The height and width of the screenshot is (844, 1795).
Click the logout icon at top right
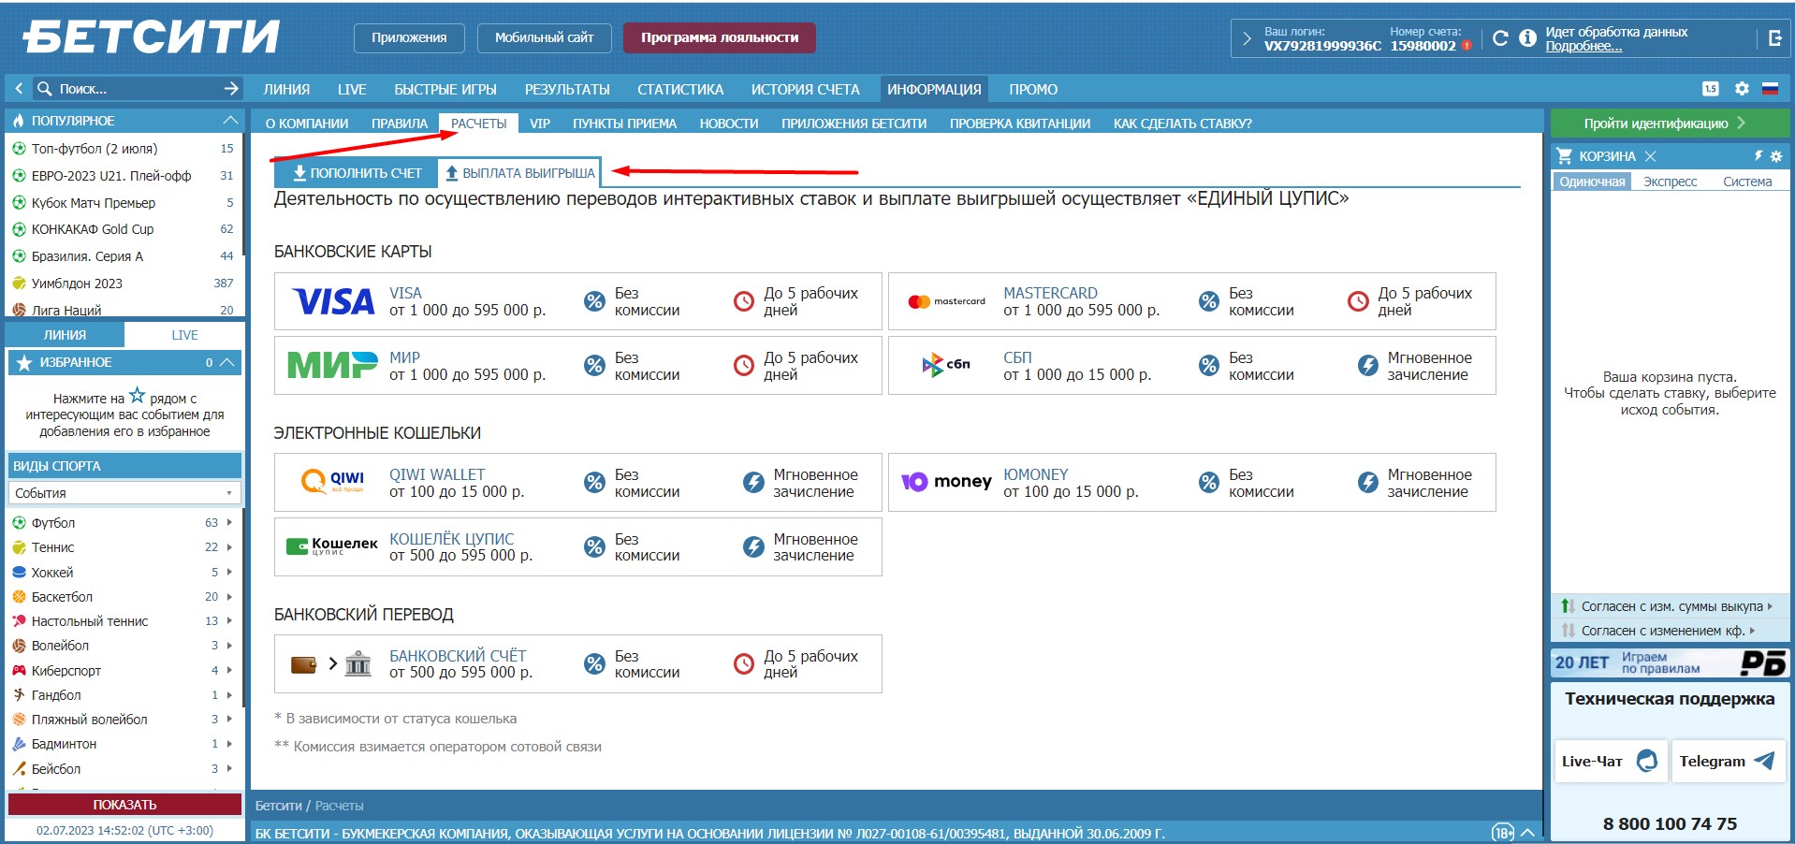tap(1774, 38)
